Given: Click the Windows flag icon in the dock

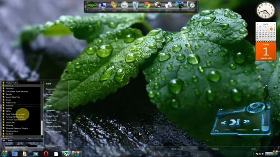Looking at the screenshot, I should [113, 5].
